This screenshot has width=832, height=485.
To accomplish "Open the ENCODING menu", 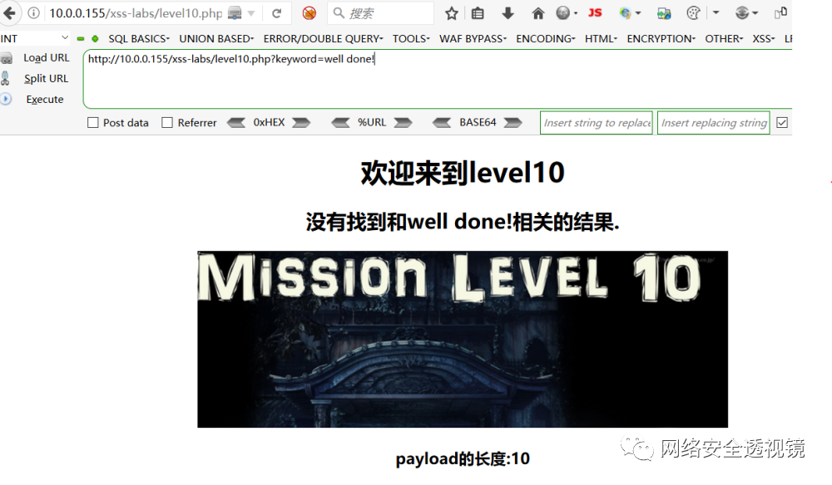I will point(546,39).
